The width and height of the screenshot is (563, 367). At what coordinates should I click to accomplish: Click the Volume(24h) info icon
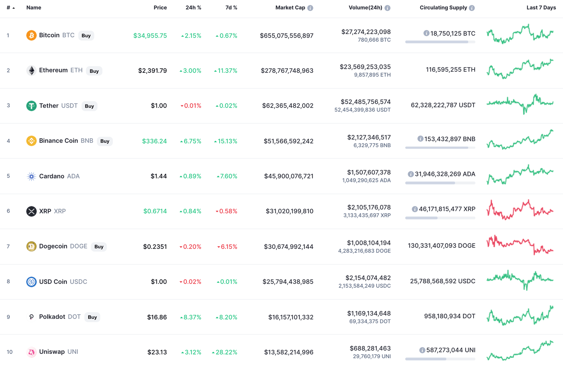point(387,8)
